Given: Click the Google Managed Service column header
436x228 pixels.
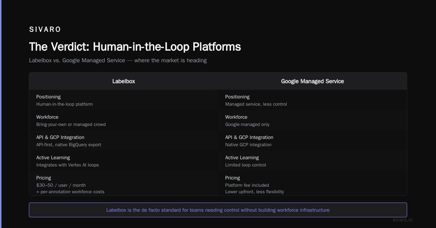Looking at the screenshot, I should point(312,81).
